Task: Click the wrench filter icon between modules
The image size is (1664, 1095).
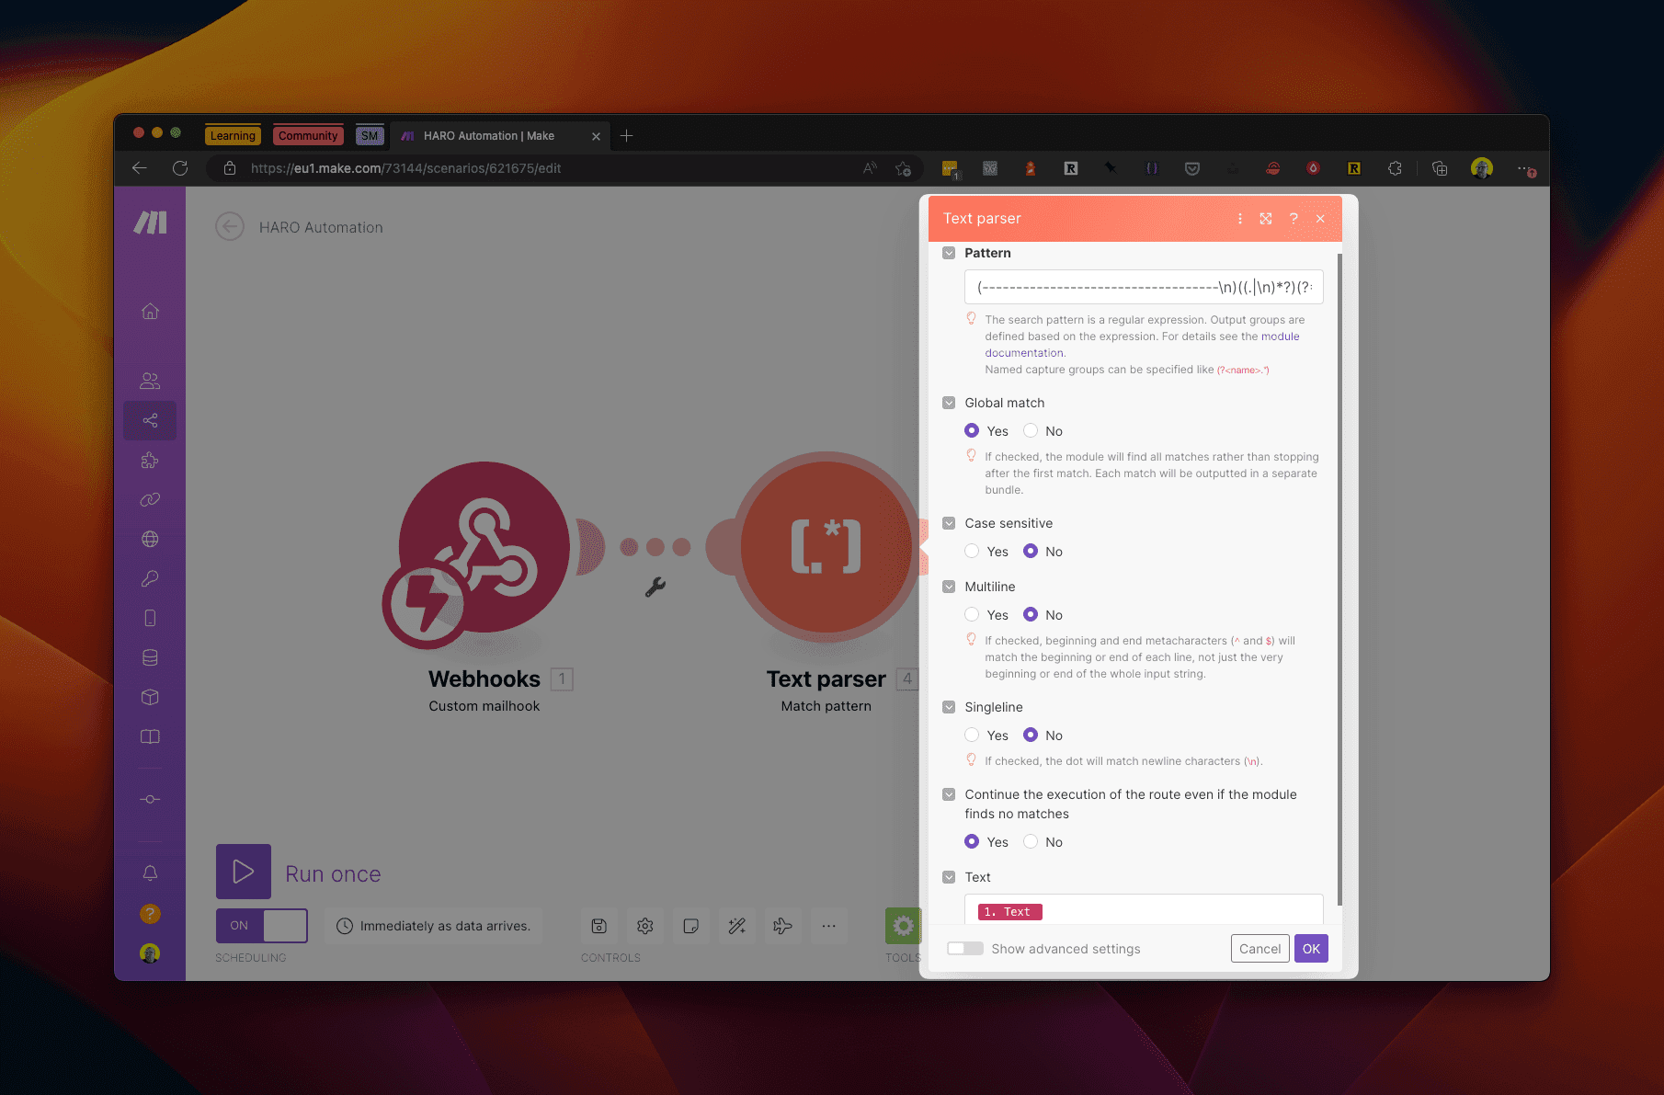Action: (x=655, y=587)
